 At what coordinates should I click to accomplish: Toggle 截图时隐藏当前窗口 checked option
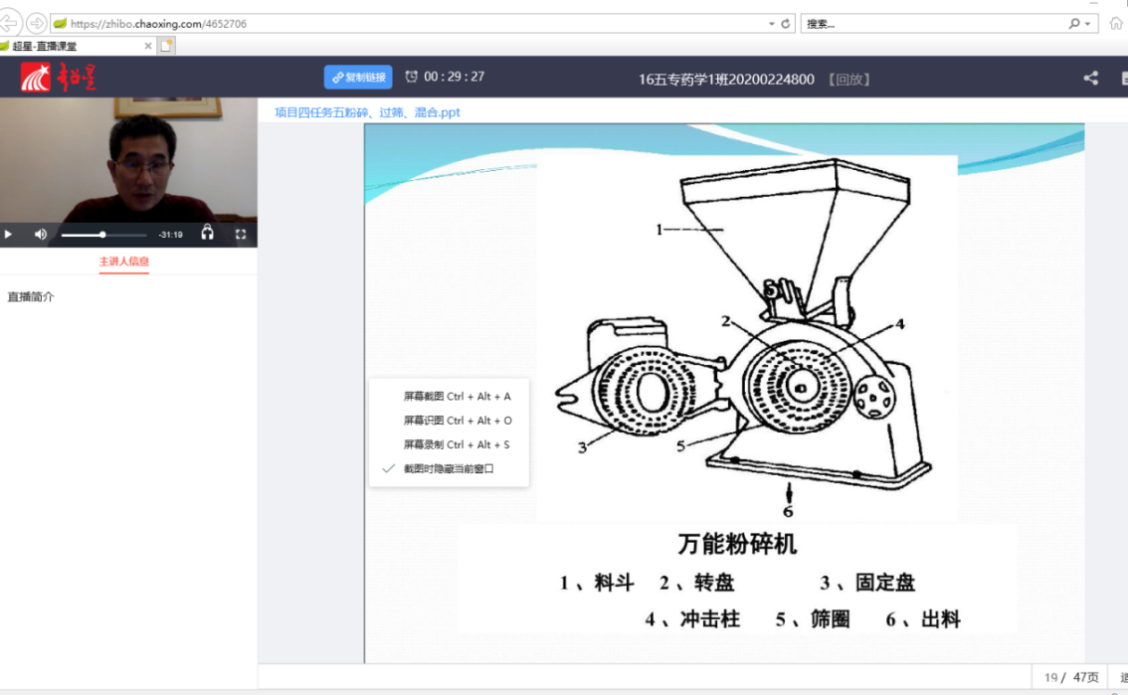point(448,468)
